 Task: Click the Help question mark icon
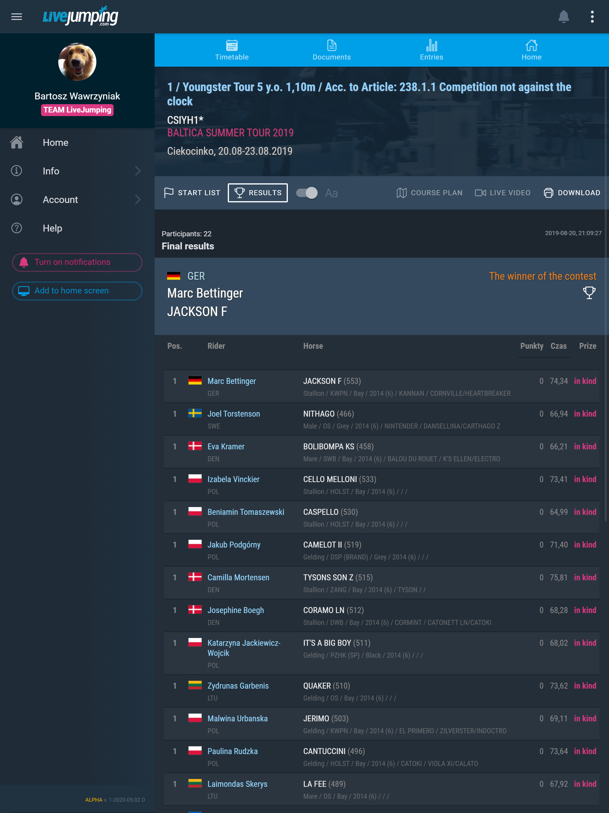[17, 228]
